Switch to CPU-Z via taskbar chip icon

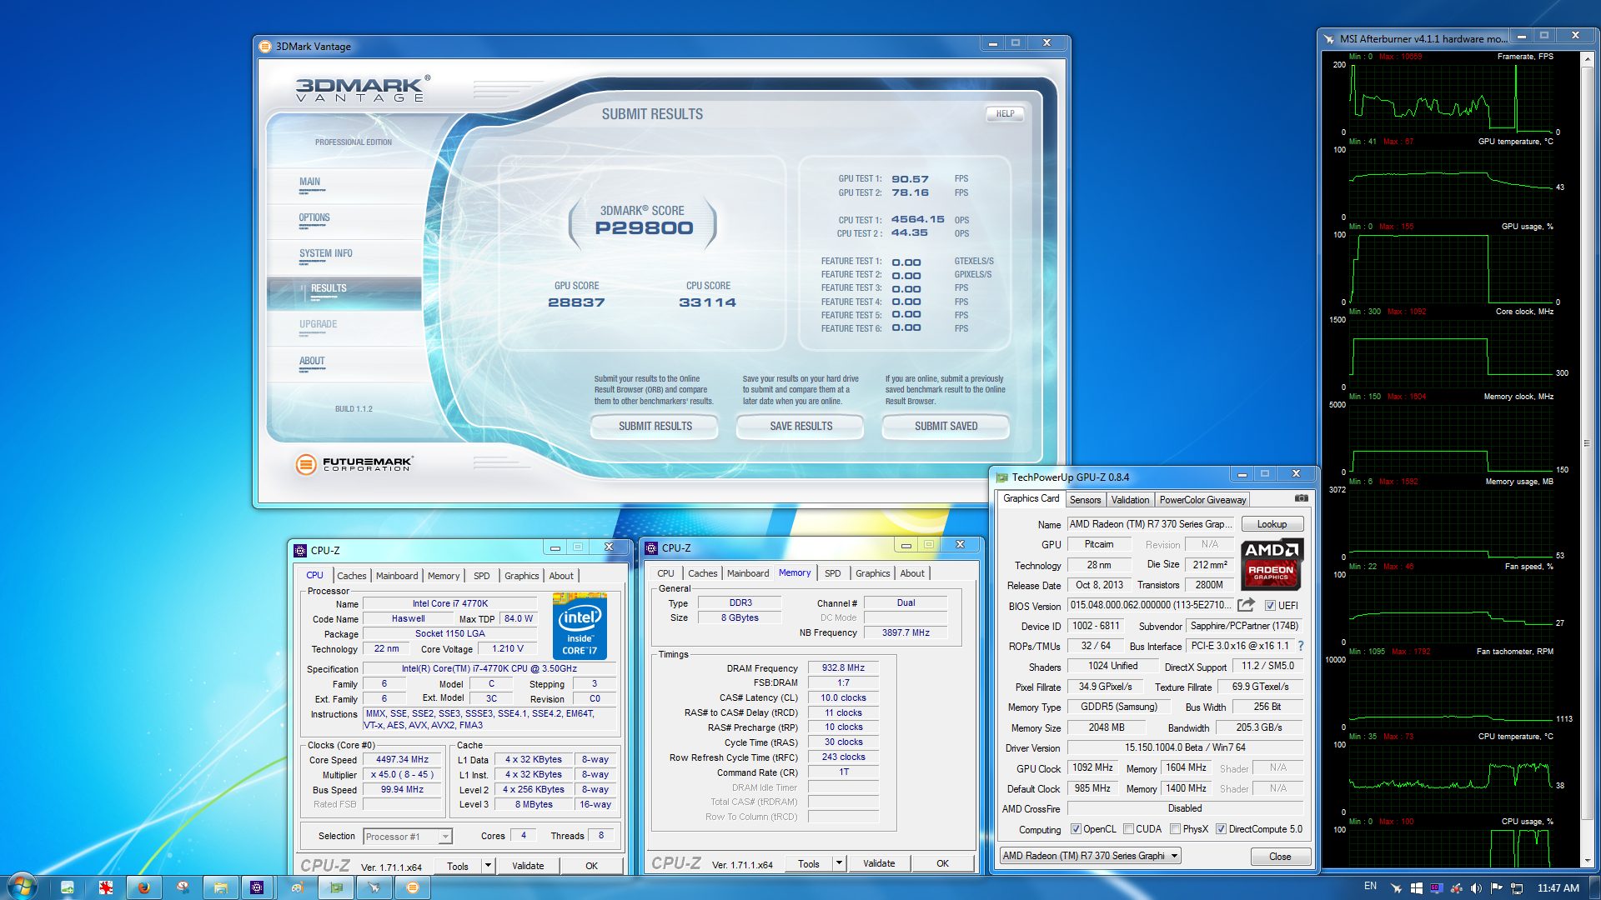(x=258, y=887)
